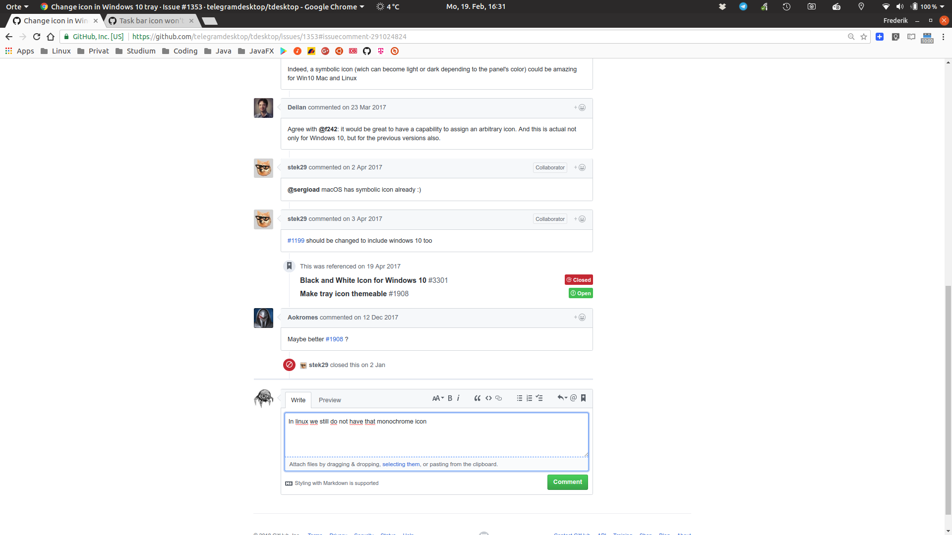
Task: Reference an issue with bookmark icon
Action: pos(584,398)
